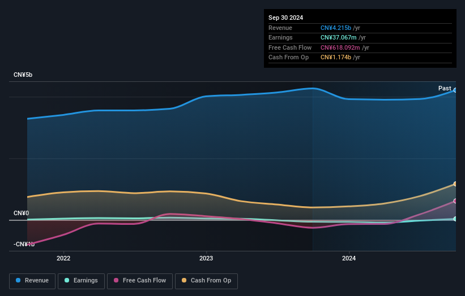Viewport: 465px width, 296px height.
Task: Click the CN¥4.215b revenue value
Action: (336, 28)
